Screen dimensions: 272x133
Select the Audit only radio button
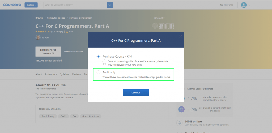[98, 72]
